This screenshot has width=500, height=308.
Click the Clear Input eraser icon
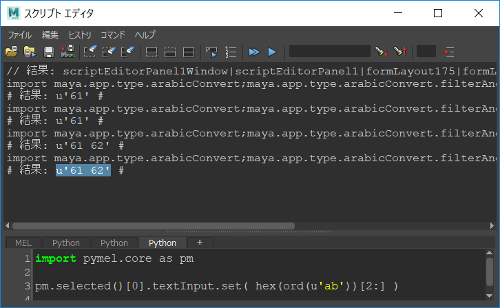pos(109,52)
